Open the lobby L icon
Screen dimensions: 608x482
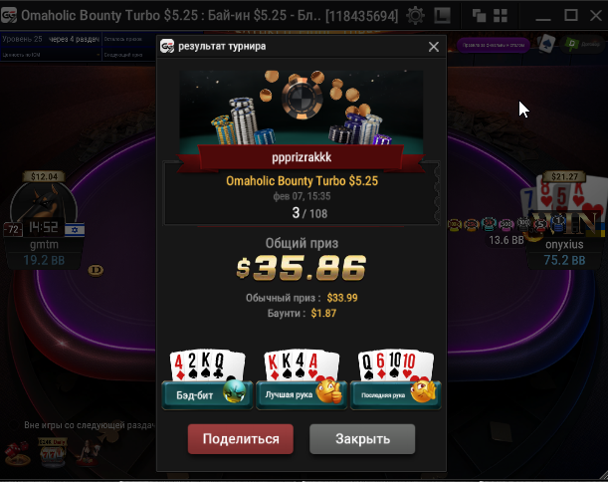(443, 16)
